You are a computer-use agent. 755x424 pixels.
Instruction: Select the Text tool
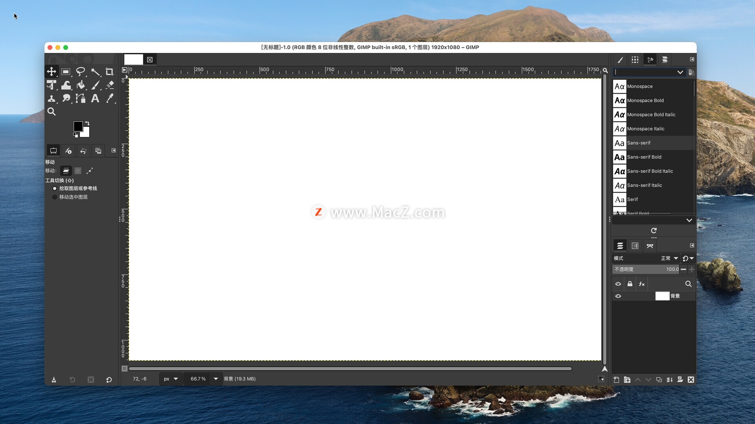[95, 98]
